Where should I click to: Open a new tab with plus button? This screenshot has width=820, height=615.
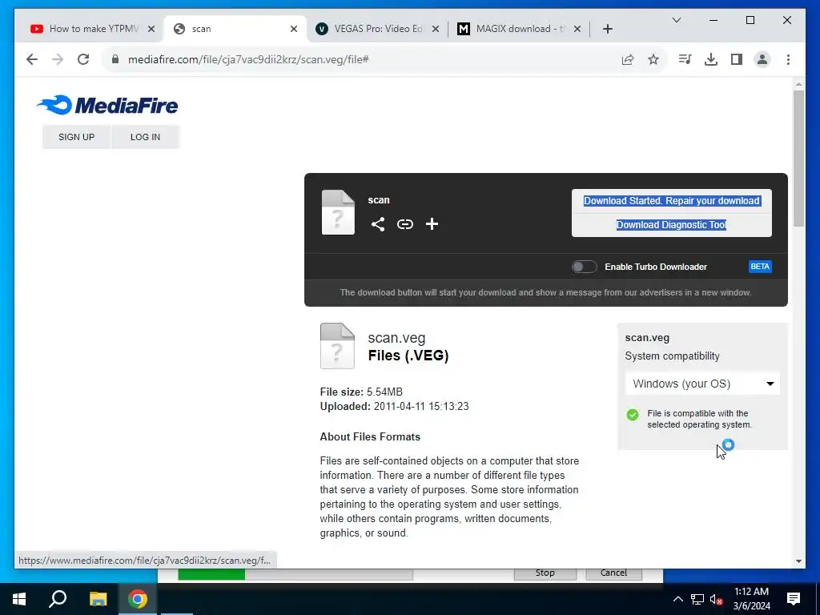click(607, 29)
